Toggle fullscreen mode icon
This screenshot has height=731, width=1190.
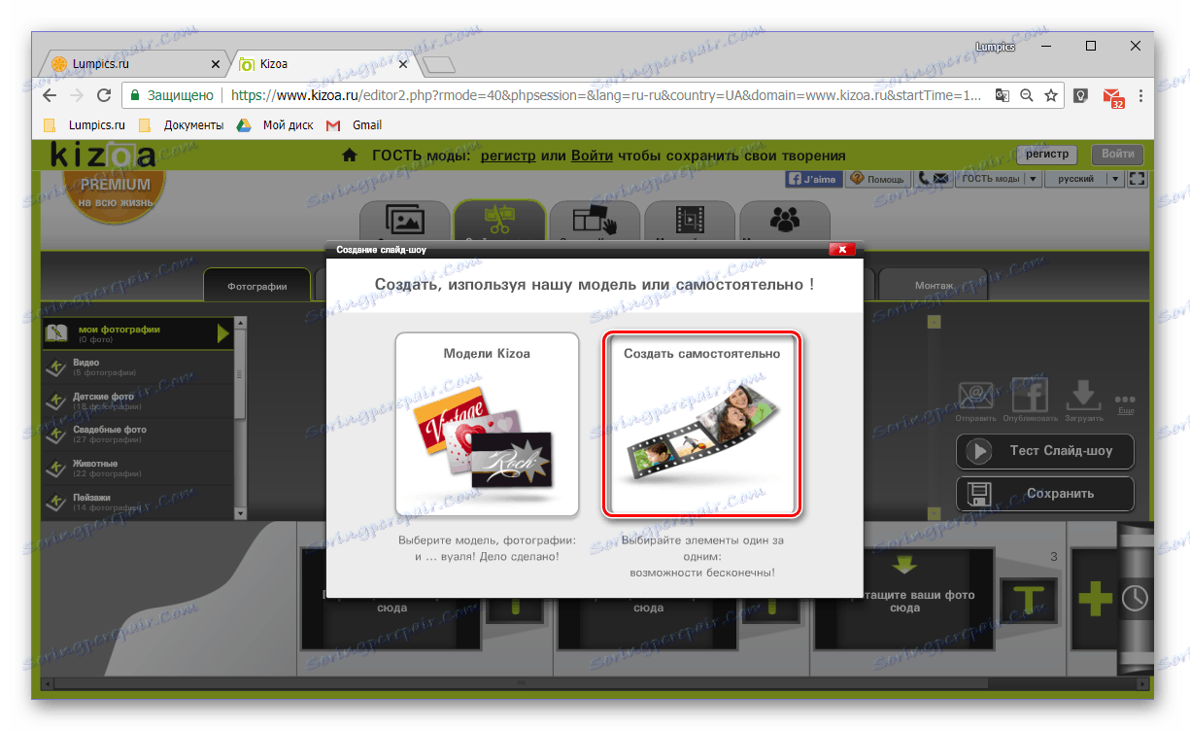1138,179
